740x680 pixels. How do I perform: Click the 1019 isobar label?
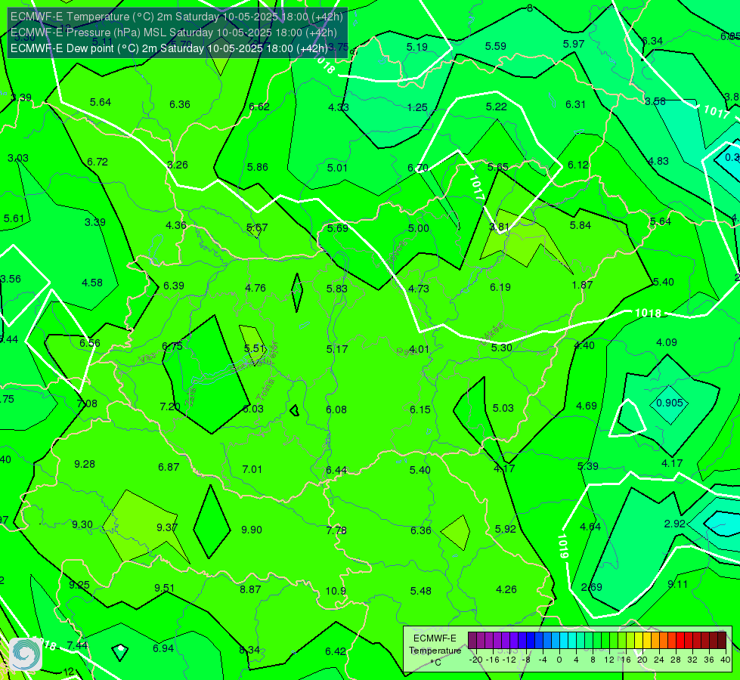(563, 546)
